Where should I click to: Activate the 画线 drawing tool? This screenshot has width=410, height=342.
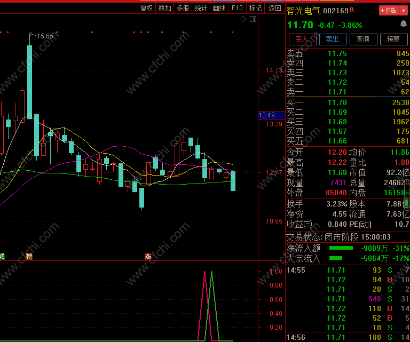point(219,9)
